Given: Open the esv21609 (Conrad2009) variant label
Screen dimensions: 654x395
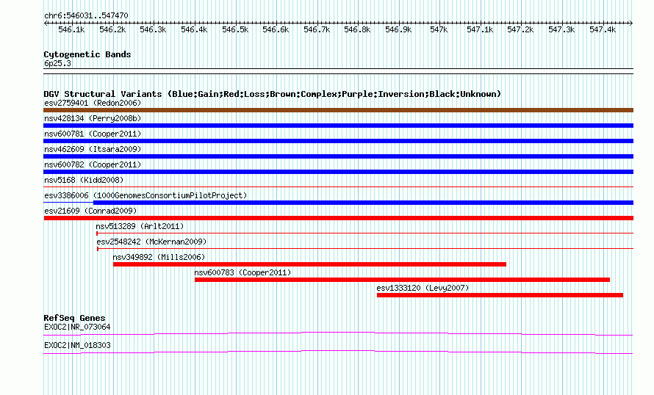Looking at the screenshot, I should [x=90, y=211].
